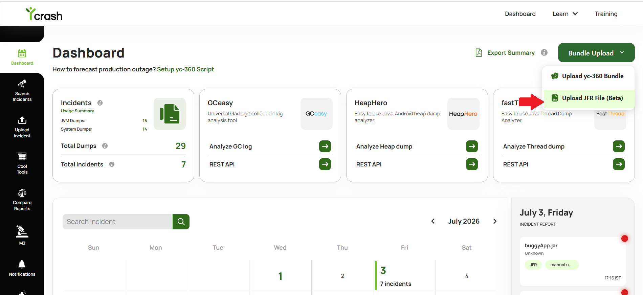Open Dashboard in the left sidebar
The width and height of the screenshot is (643, 295).
[22, 57]
